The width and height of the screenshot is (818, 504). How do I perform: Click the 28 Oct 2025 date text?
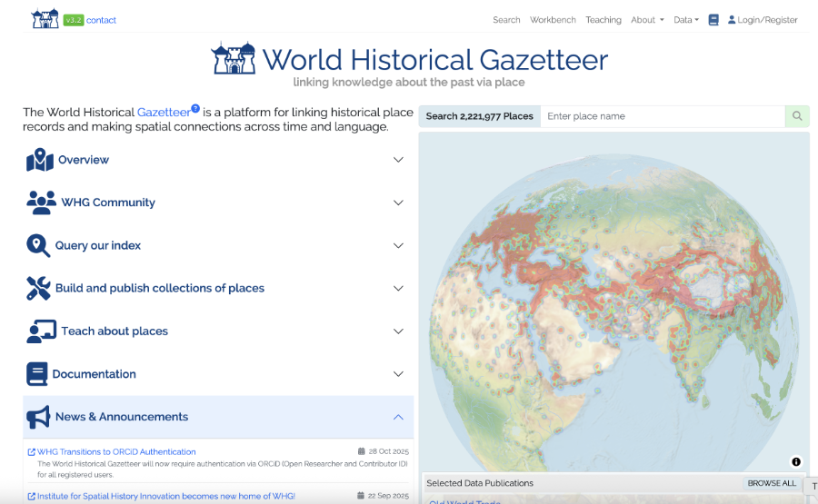[x=389, y=451]
